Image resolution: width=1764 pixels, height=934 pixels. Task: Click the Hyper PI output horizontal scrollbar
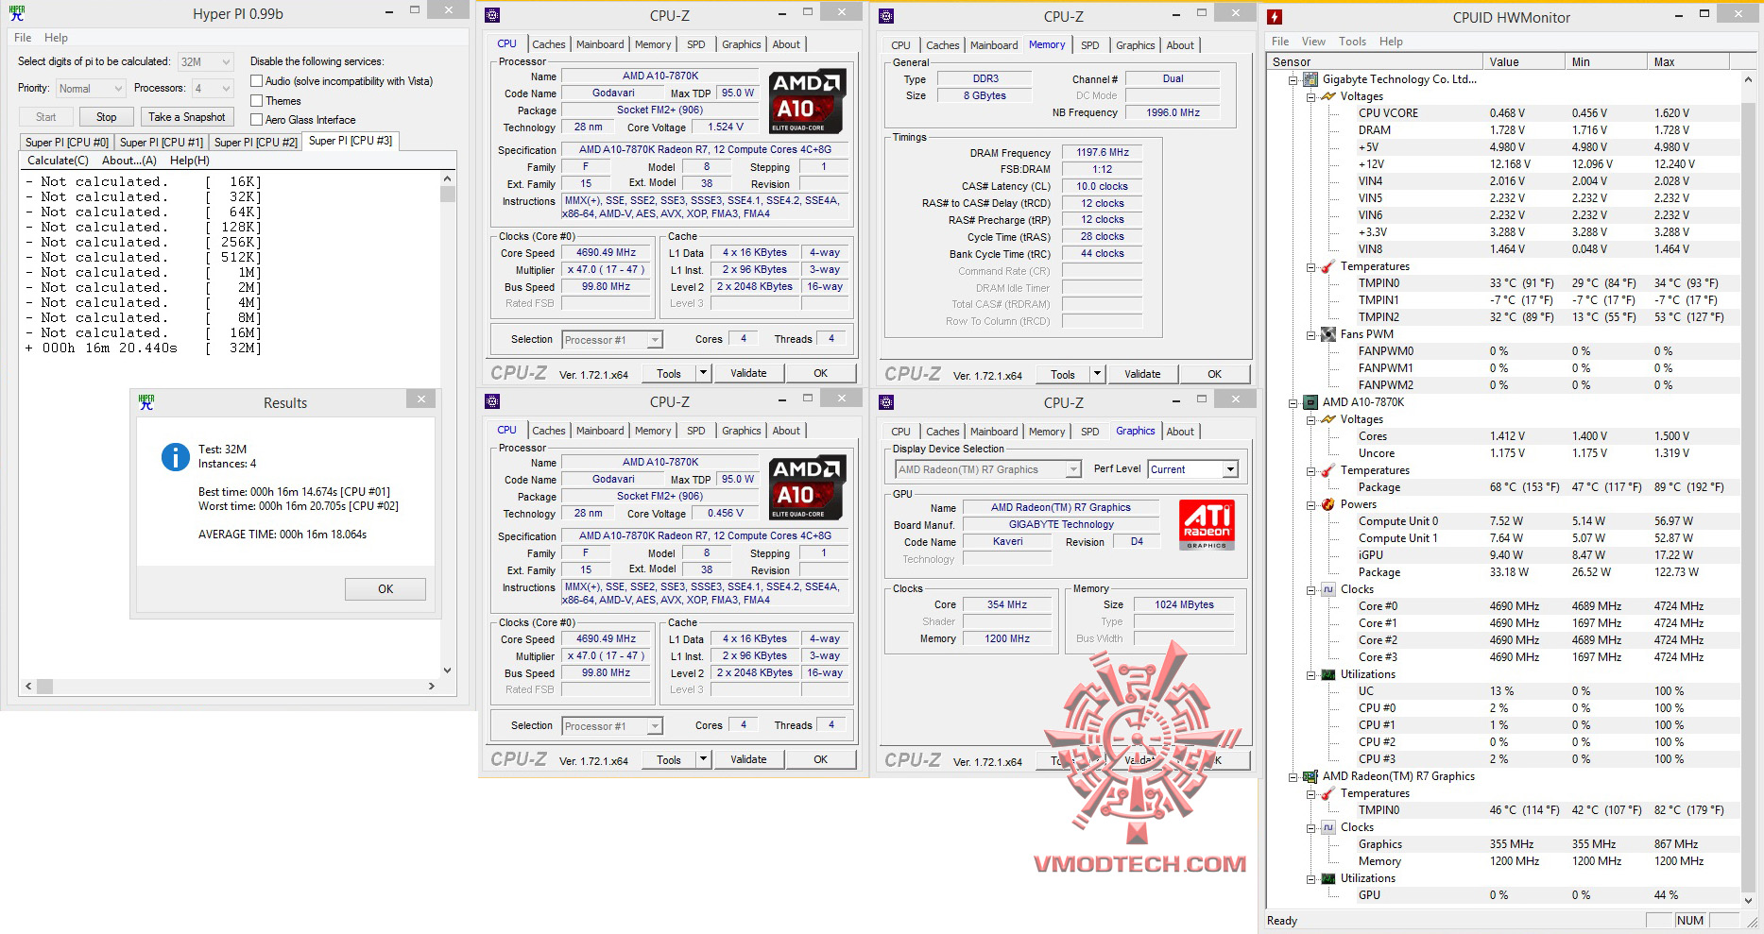[x=230, y=687]
